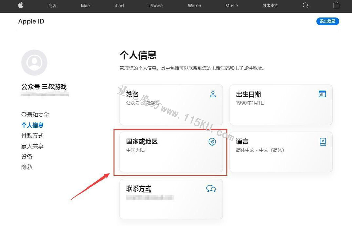The width and height of the screenshot is (352, 226).
Task: Open the 联系方式 card
Action: [x=171, y=199]
